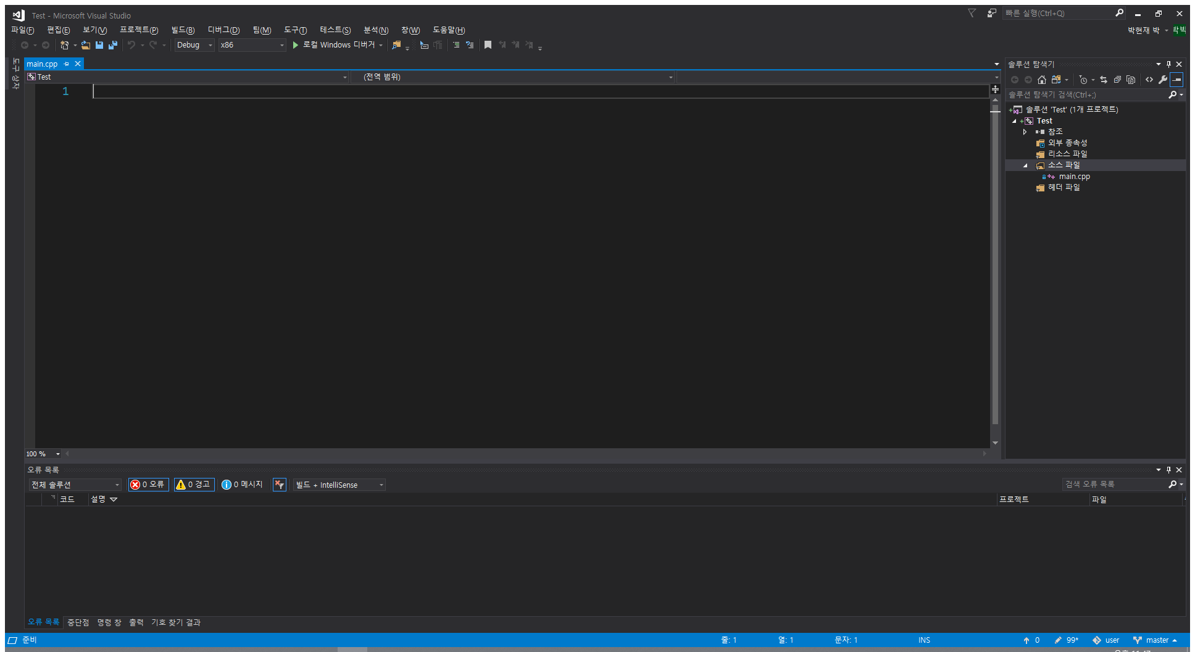Open the 빌드(B) menu
Screen dimensions: 1195x652
(183, 30)
